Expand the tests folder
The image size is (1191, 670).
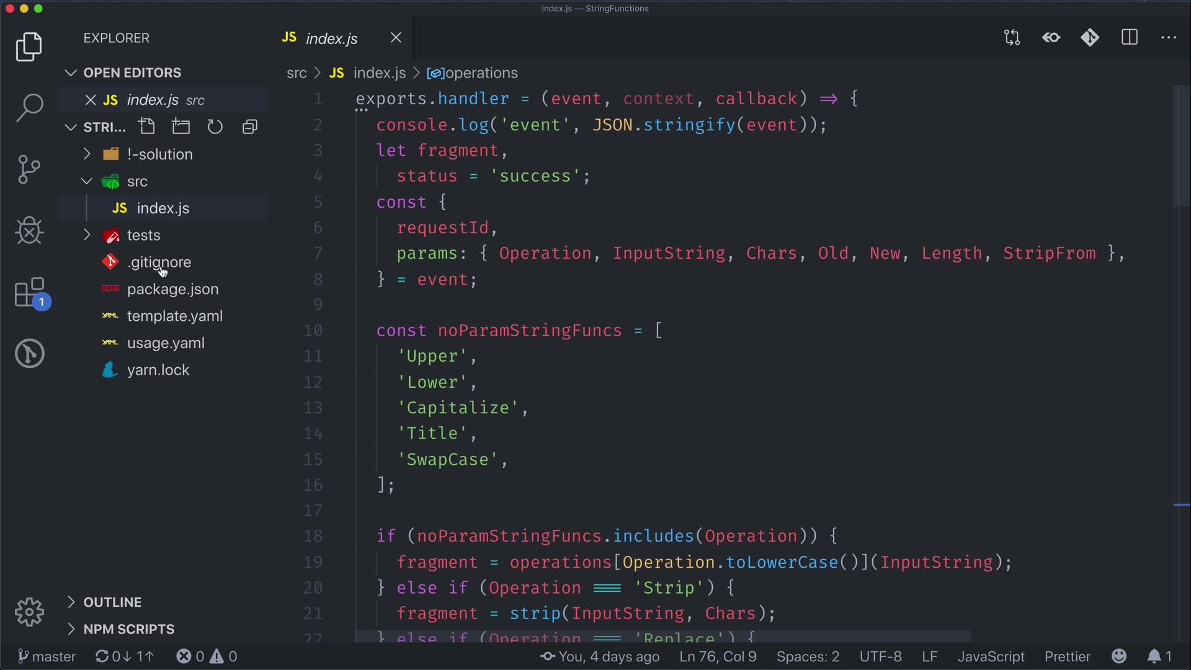click(143, 235)
